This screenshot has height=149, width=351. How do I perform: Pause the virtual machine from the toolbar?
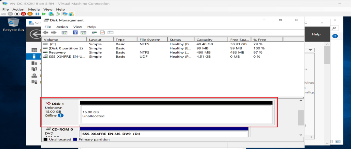pyautogui.click(x=37, y=14)
